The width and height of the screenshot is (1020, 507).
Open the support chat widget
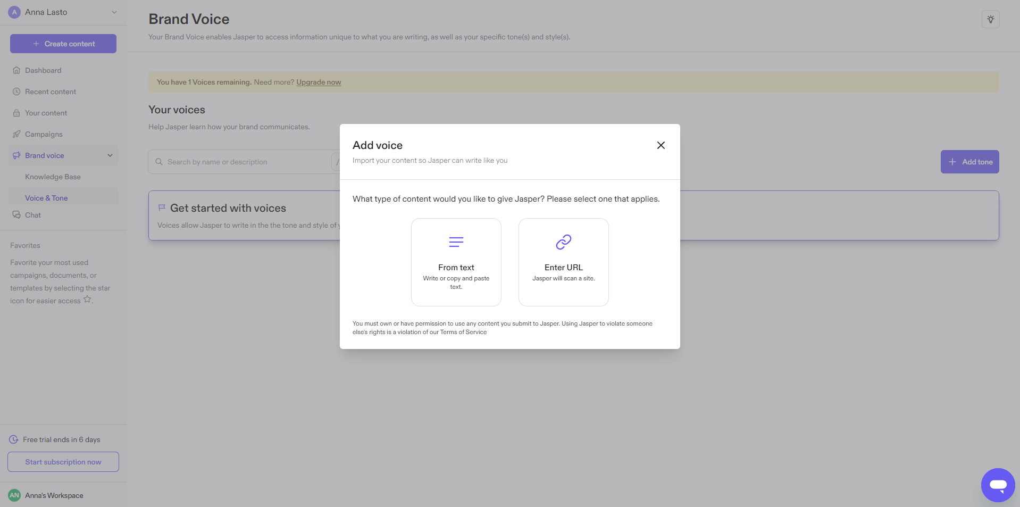998,485
